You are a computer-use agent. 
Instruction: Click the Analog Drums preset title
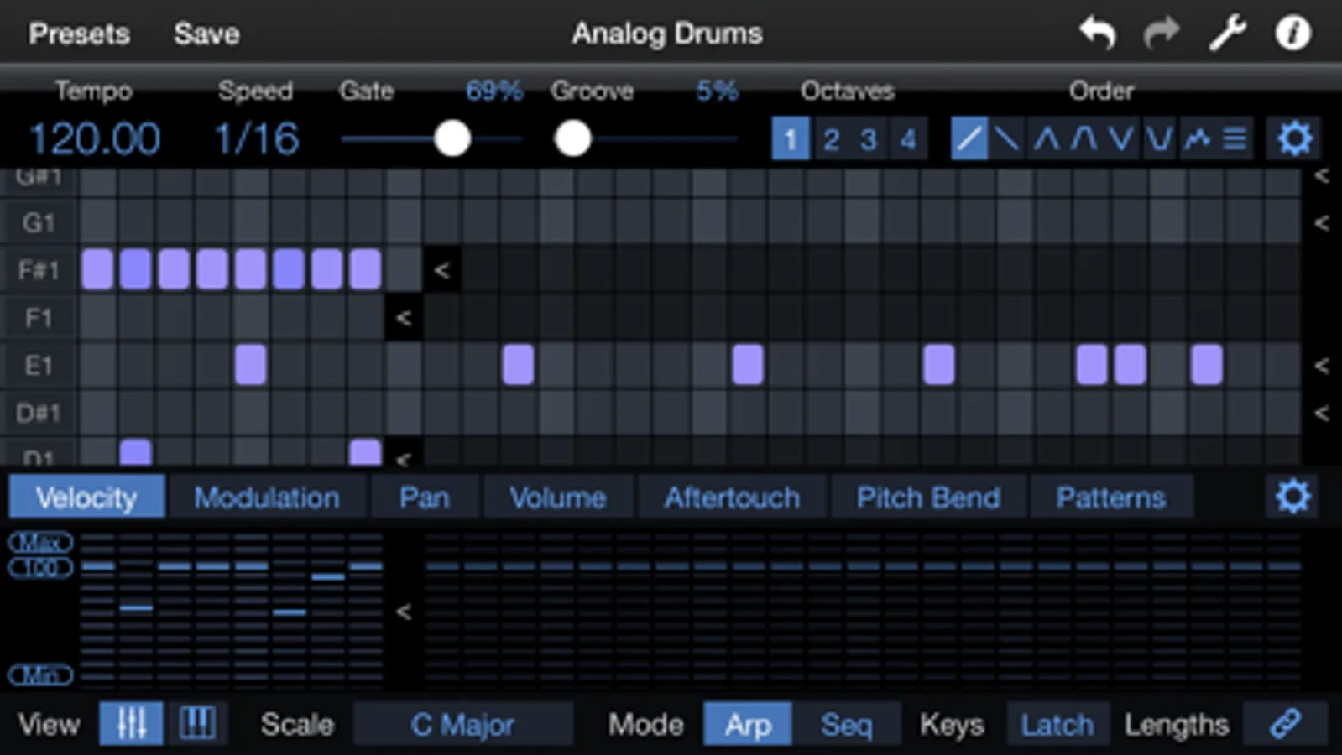pyautogui.click(x=667, y=34)
